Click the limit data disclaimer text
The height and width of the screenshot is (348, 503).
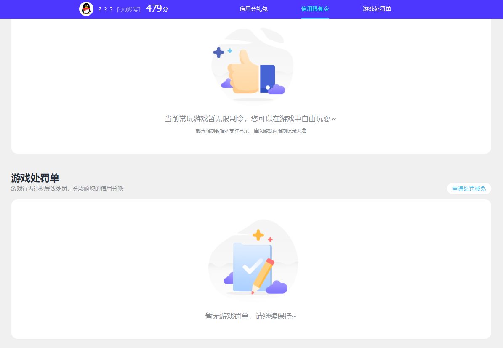tap(251, 131)
